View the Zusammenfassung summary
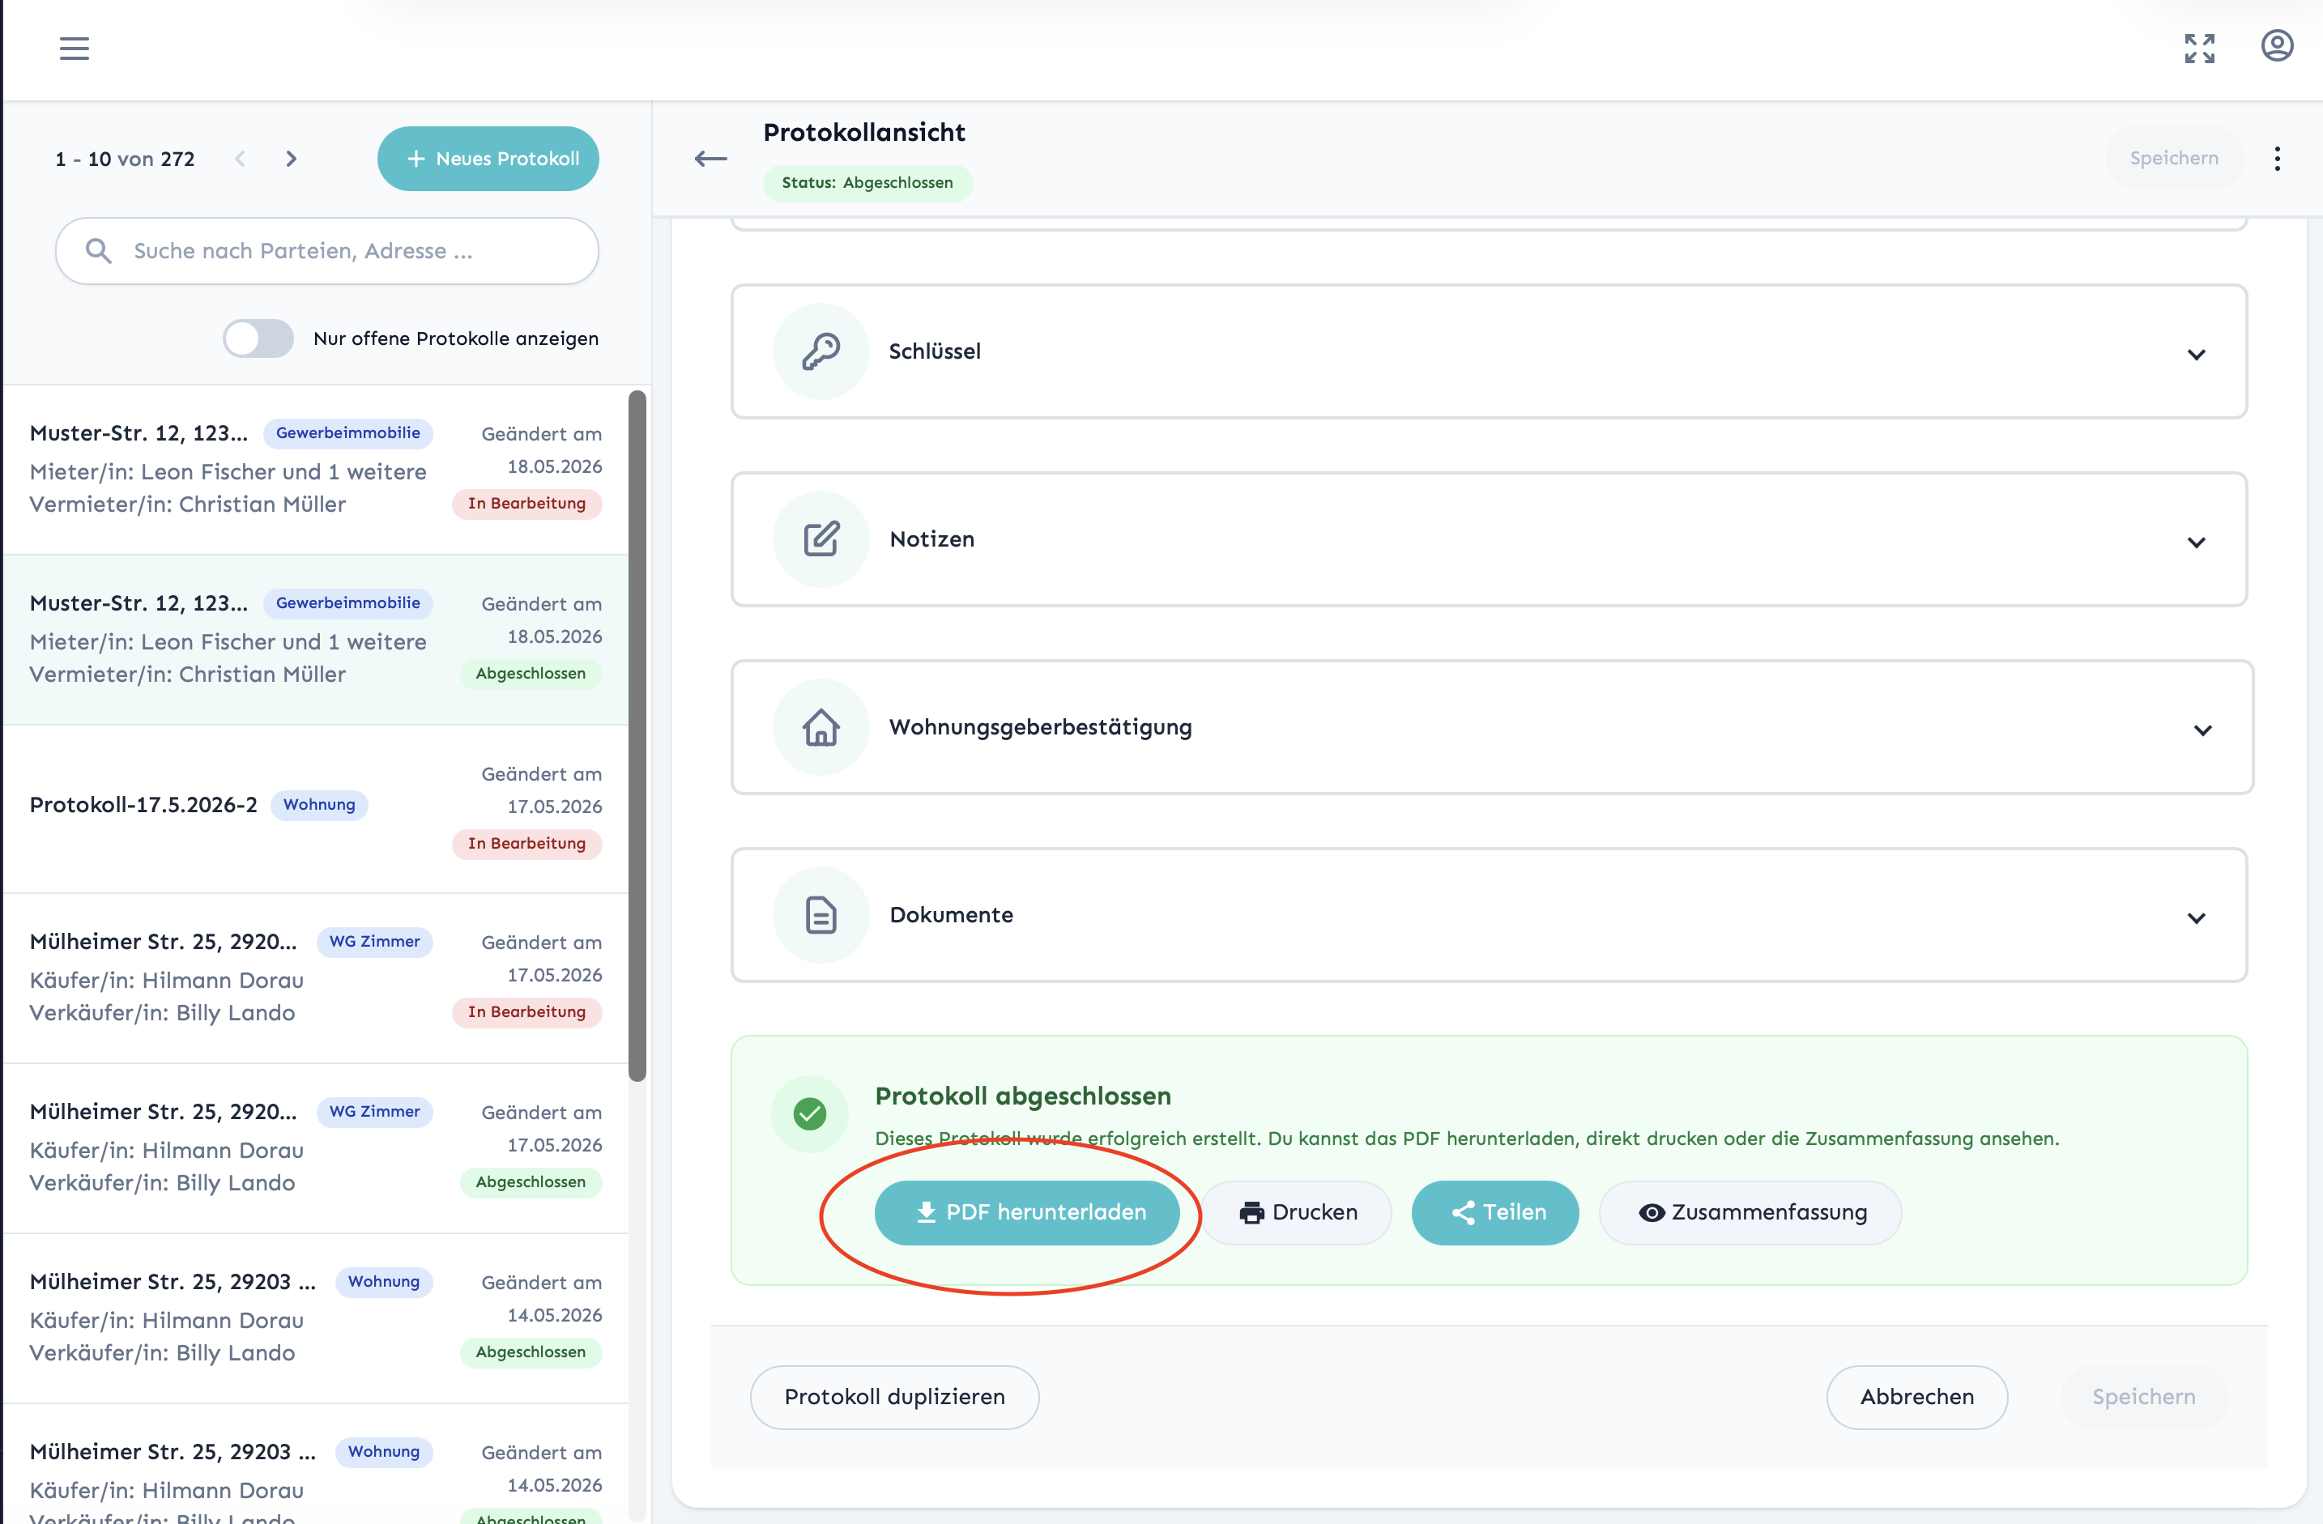The image size is (2323, 1524). (x=1750, y=1213)
